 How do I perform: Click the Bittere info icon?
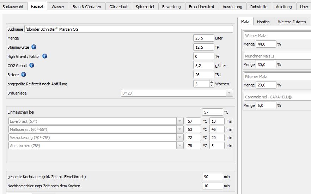point(24,74)
